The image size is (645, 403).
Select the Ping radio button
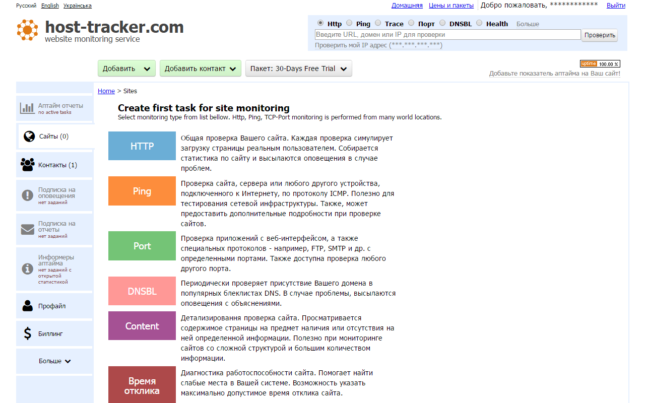tap(349, 23)
